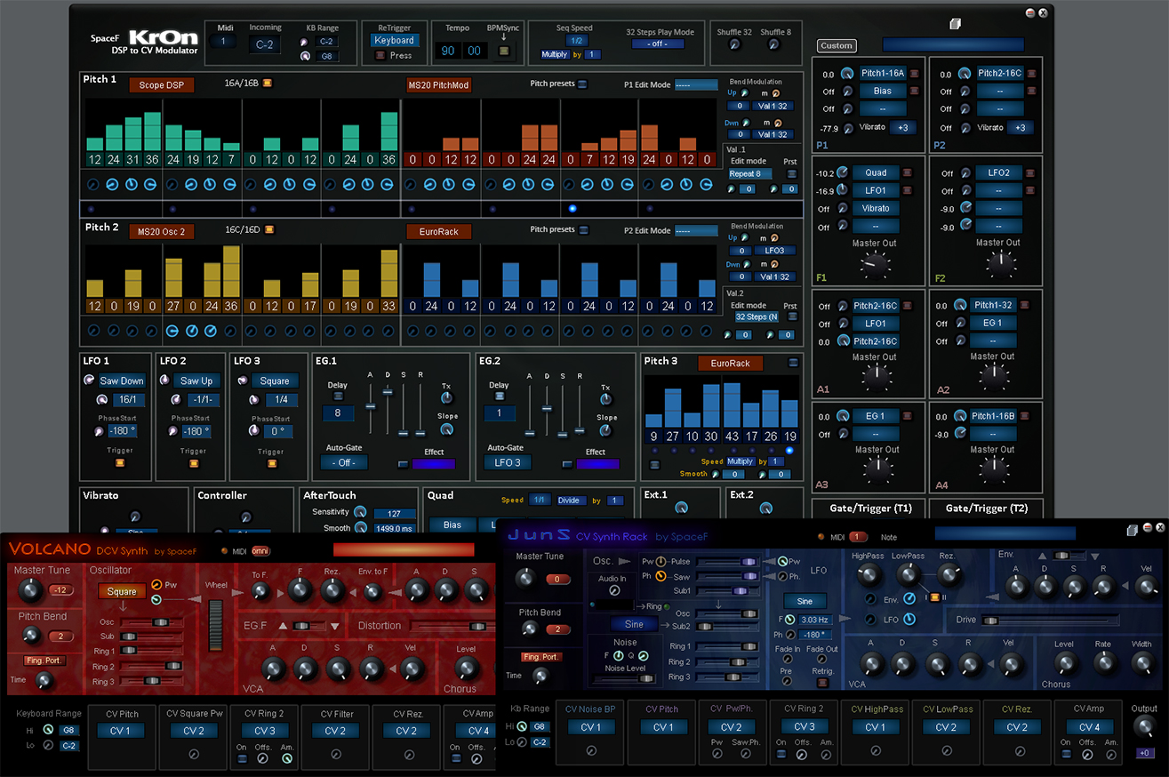The width and height of the screenshot is (1169, 777).
Task: Open the LFO 3 Square waveform selector
Action: [x=275, y=380]
